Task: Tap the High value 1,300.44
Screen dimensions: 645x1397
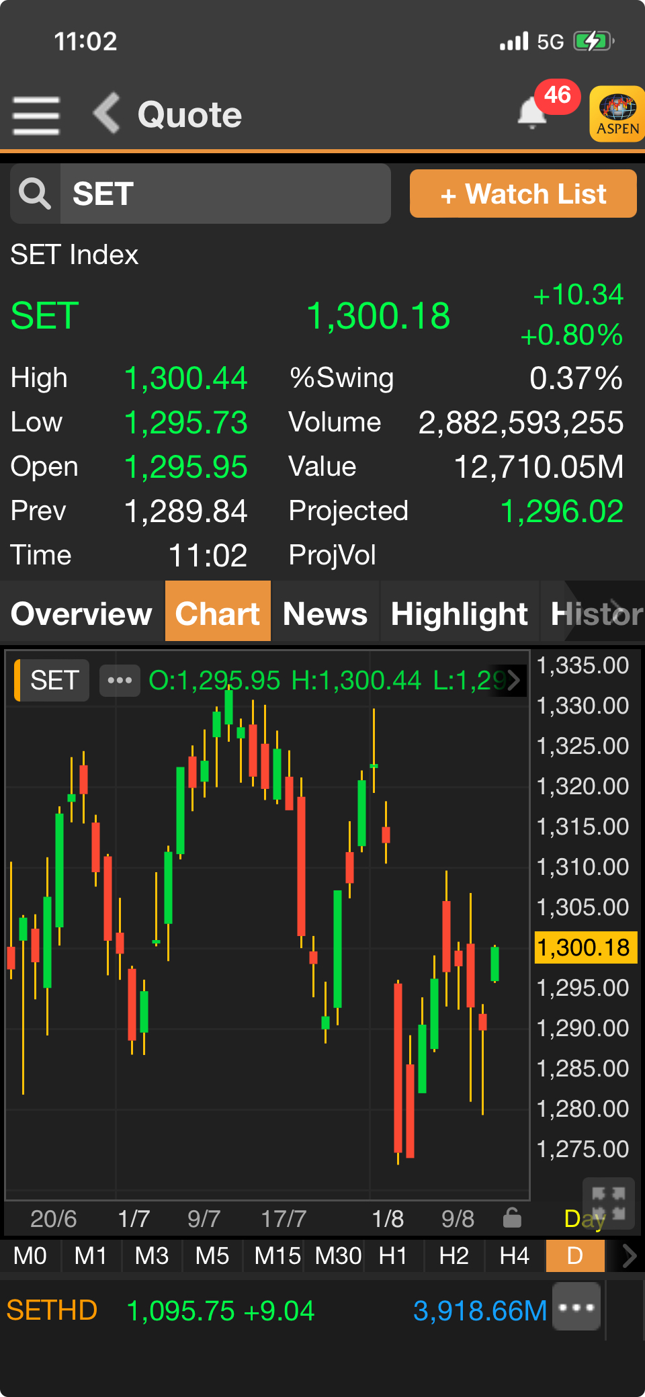Action: [x=186, y=378]
